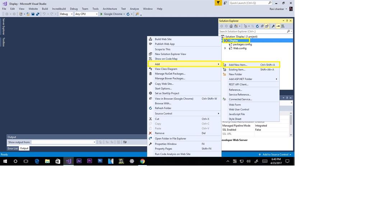This screenshot has width=368, height=222.
Task: Click the Refresh browser icon in toolbar
Action: [128, 14]
